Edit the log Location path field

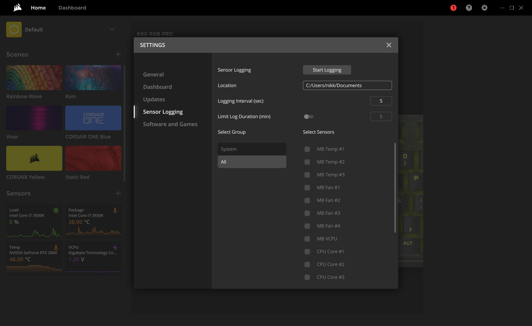347,86
